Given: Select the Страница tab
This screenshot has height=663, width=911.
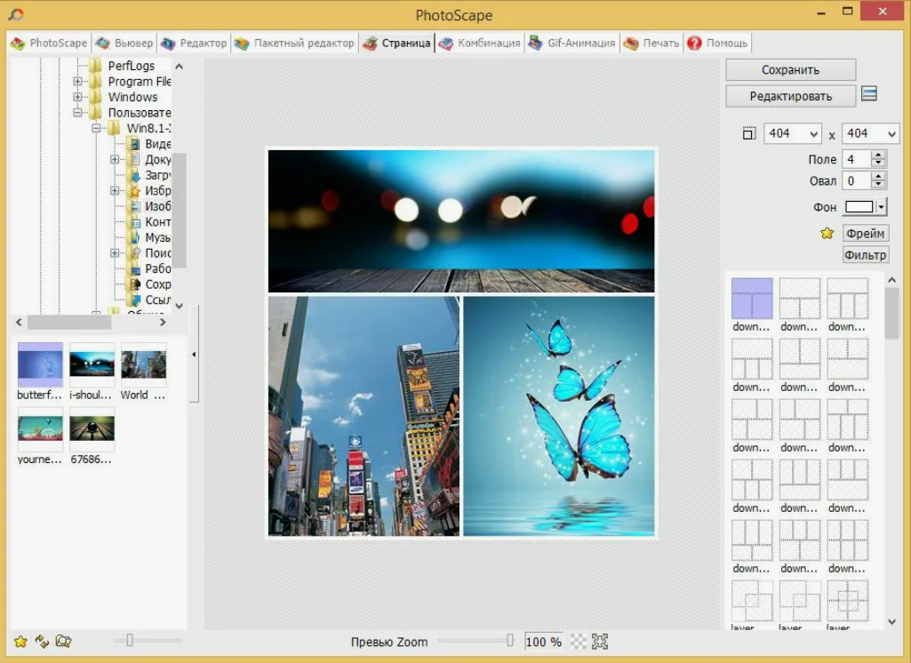Looking at the screenshot, I should pos(396,43).
